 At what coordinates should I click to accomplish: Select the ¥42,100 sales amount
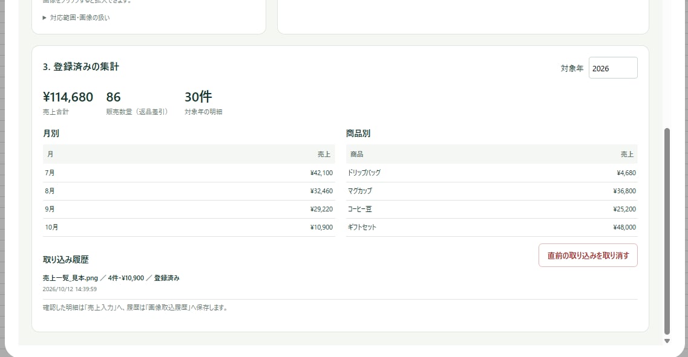(321, 173)
